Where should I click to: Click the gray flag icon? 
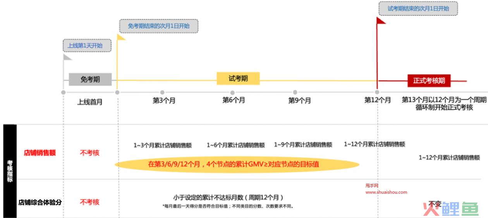[68, 57]
